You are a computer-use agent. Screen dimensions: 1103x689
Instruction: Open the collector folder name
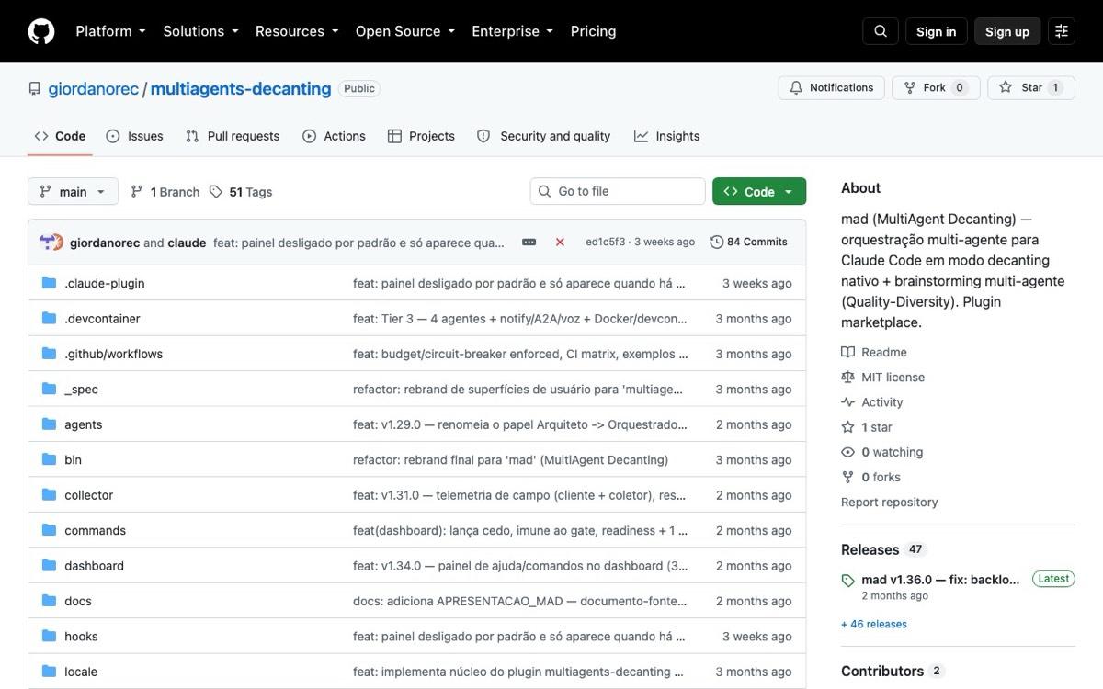click(x=88, y=495)
